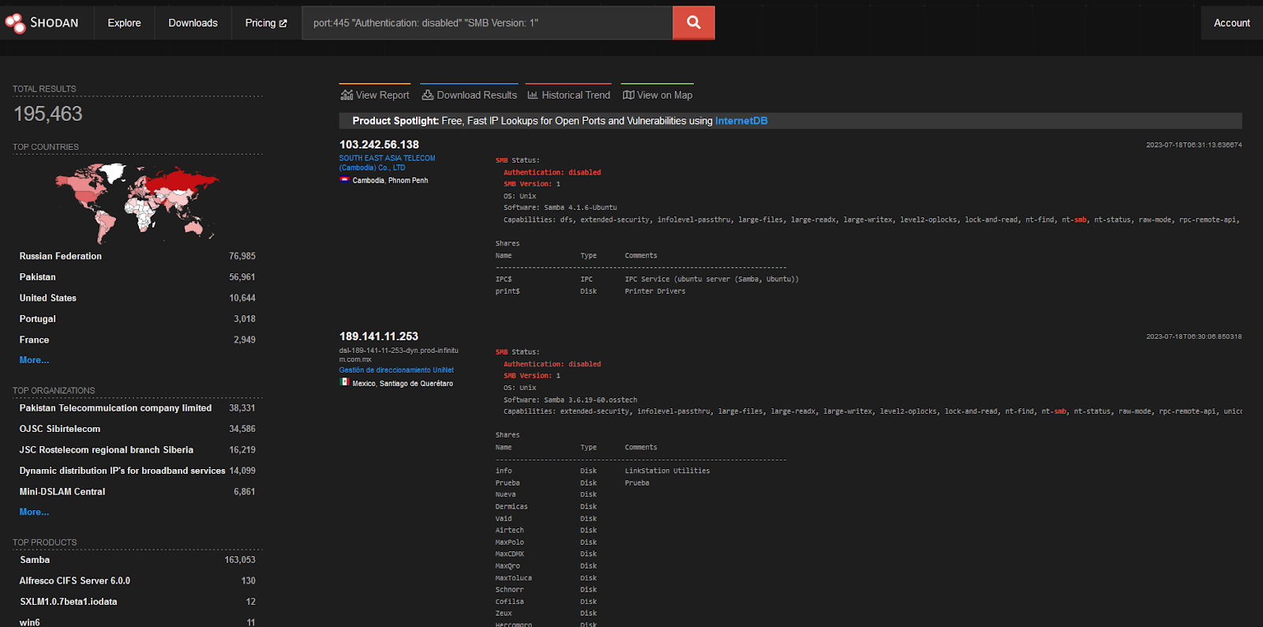
Task: Click the external-link icon beside Pricing
Action: pyautogui.click(x=283, y=24)
